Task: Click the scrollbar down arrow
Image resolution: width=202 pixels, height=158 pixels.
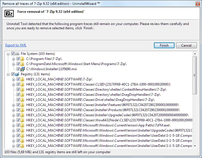Action: click(x=195, y=146)
